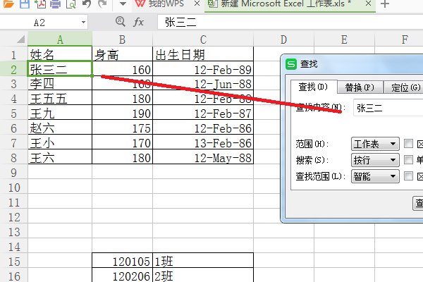423x282 pixels.
Task: Click cell 王五五
Action: coord(60,98)
